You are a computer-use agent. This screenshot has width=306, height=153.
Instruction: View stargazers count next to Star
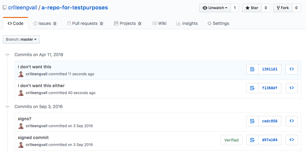(x=266, y=8)
